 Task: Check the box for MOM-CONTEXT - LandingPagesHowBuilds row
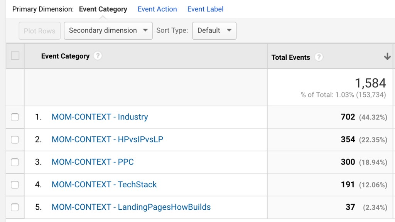(15, 207)
